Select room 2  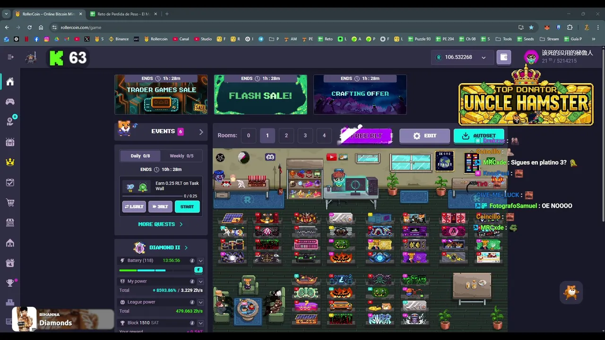click(x=286, y=136)
